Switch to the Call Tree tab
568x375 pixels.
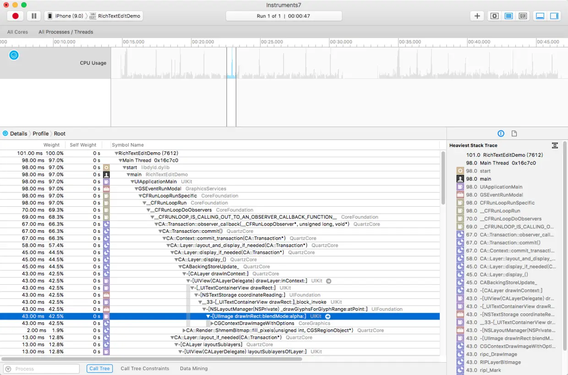point(99,369)
